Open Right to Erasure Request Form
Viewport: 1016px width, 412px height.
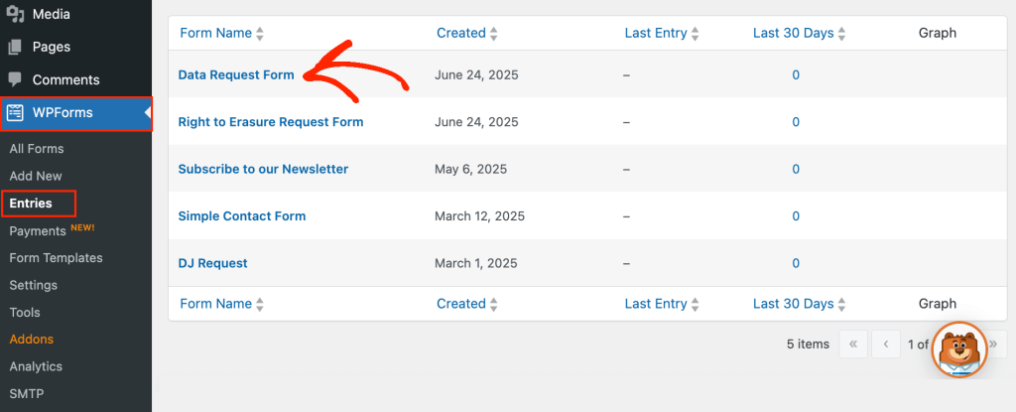(271, 122)
